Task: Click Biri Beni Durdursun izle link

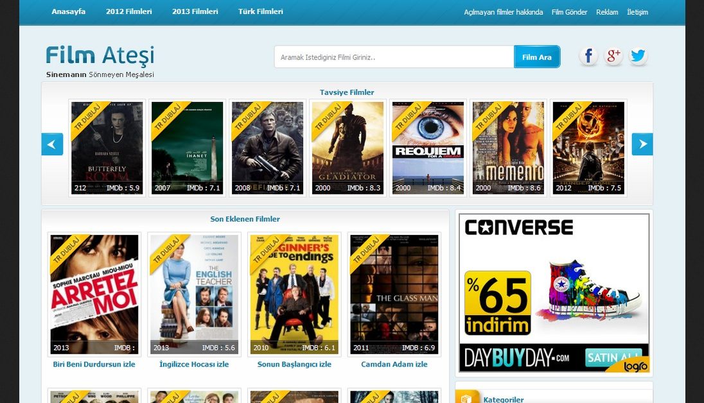Action: [x=94, y=364]
